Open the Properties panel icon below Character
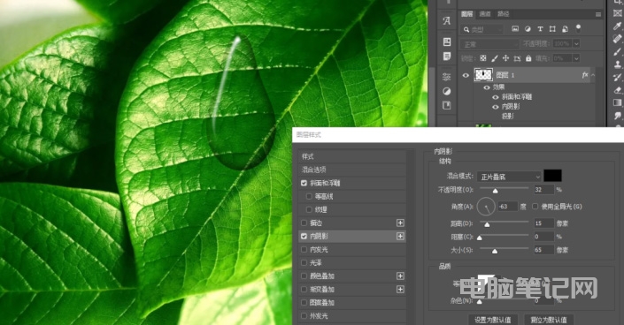Image resolution: width=624 pixels, height=325 pixels. (446, 42)
